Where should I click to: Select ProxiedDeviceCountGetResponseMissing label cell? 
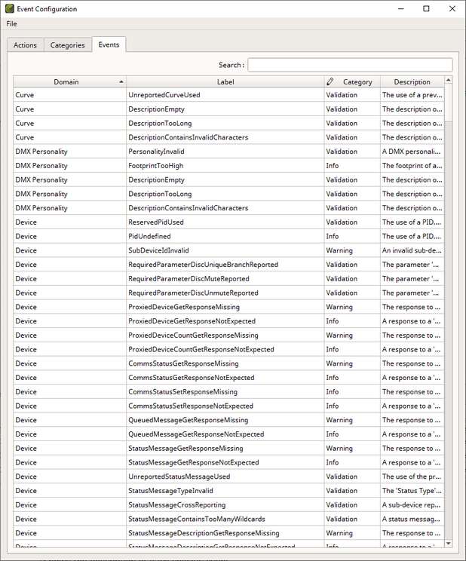pos(225,336)
